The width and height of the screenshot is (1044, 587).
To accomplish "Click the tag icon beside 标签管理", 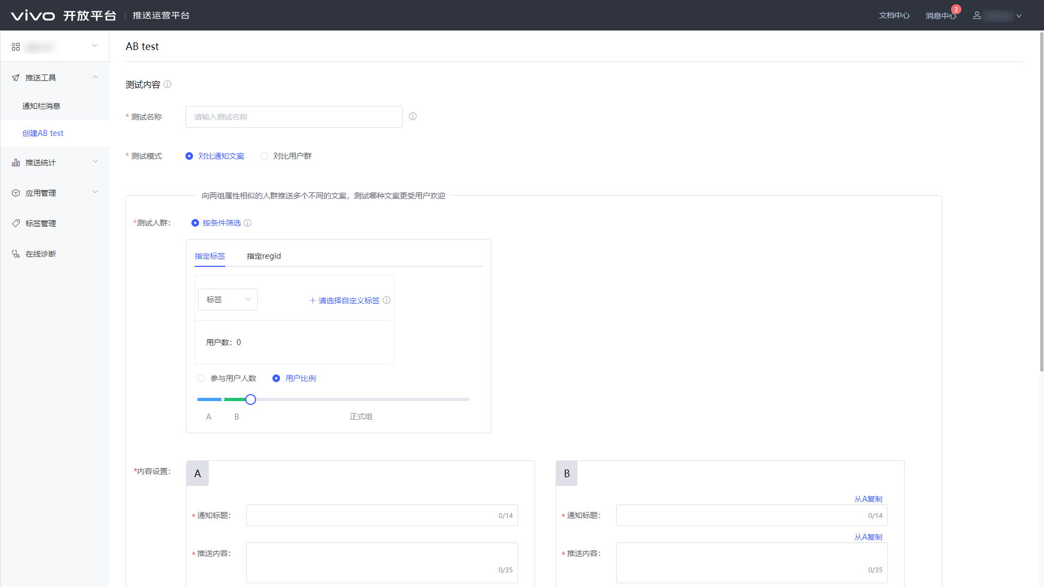I will 16,223.
